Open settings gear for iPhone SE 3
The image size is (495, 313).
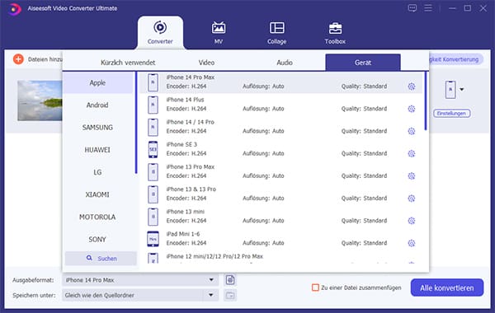click(412, 153)
